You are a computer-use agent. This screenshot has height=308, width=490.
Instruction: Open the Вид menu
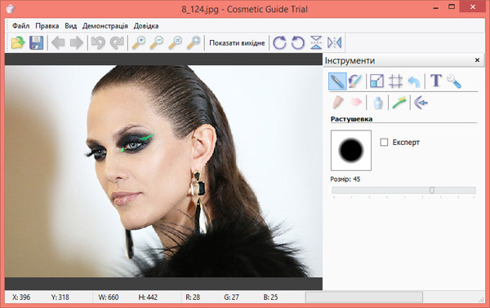pos(71,26)
